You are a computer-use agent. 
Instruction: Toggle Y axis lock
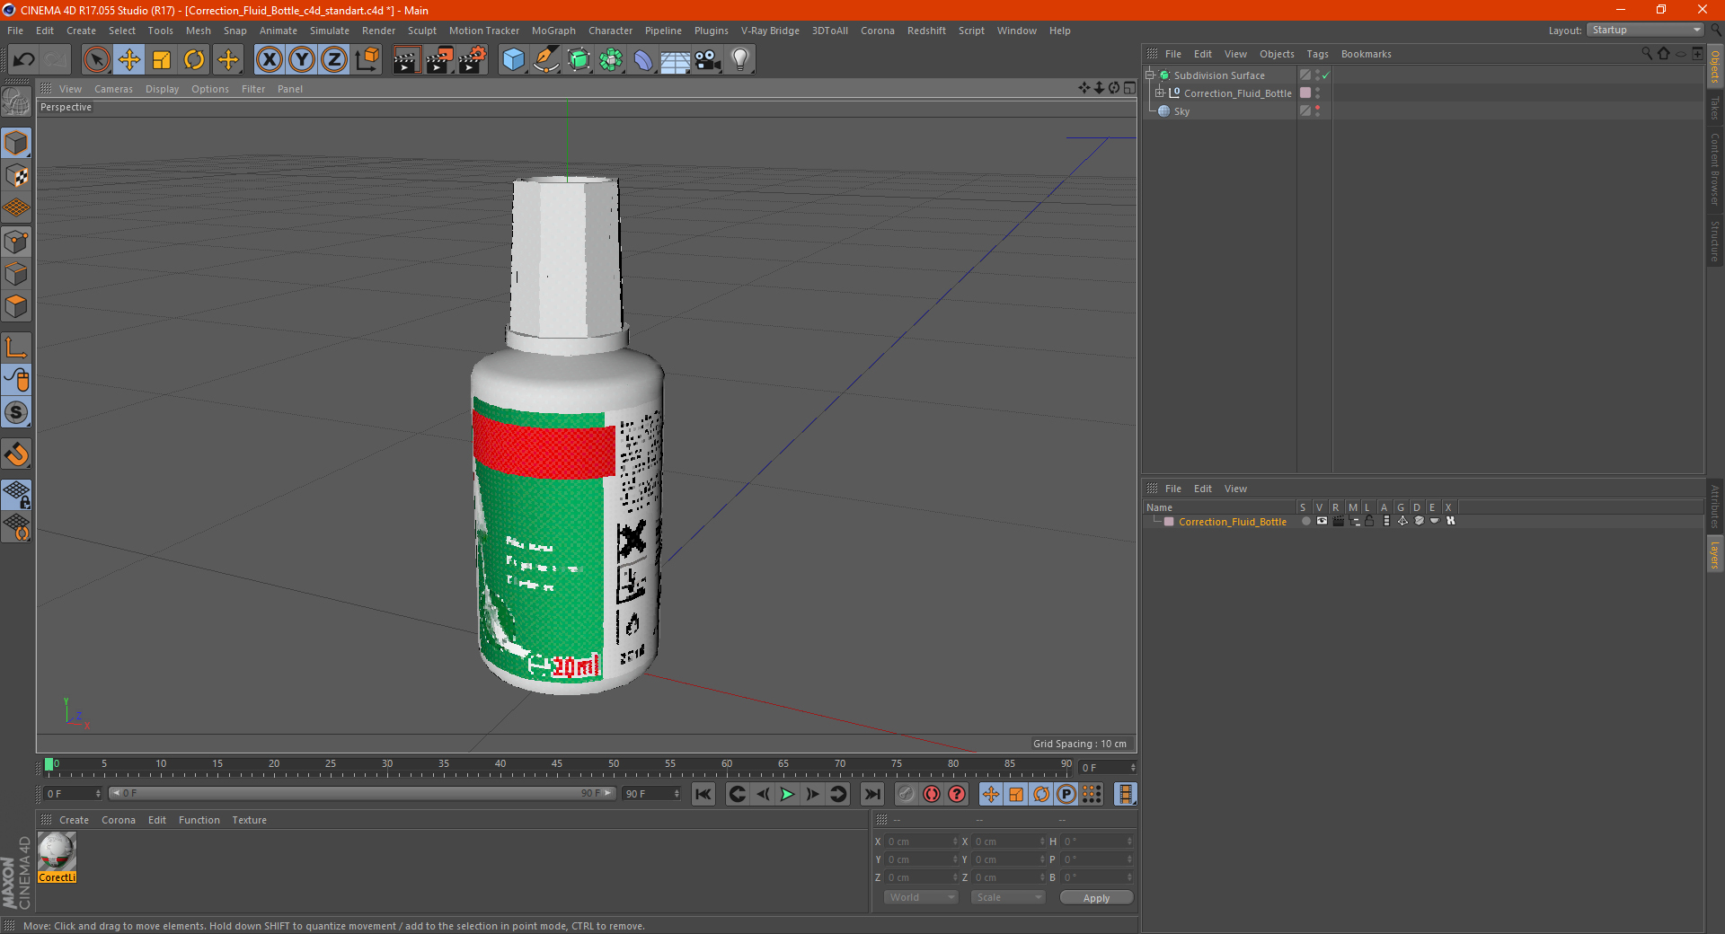point(302,60)
